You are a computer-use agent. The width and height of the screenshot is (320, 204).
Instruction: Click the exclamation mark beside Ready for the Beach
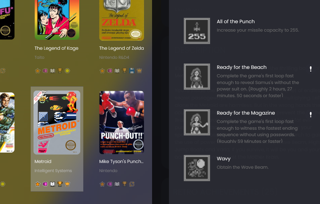coord(311,69)
